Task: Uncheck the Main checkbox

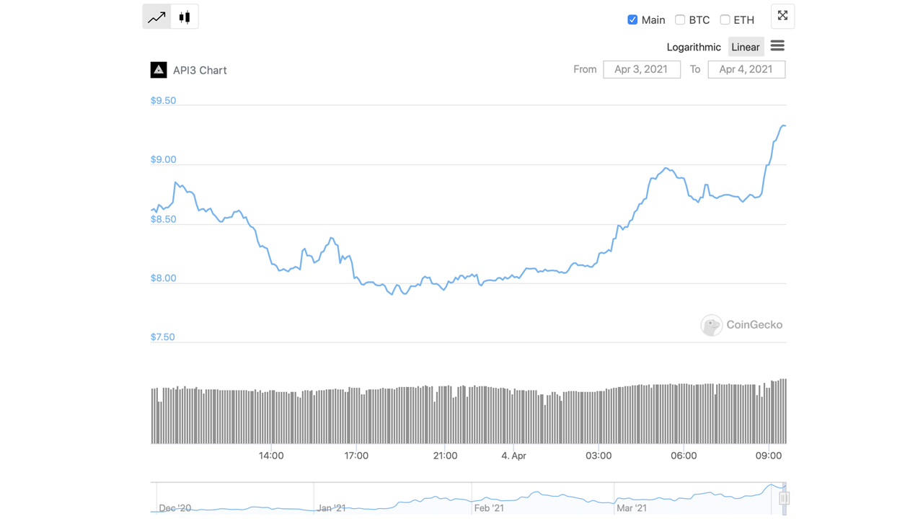Action: click(632, 19)
